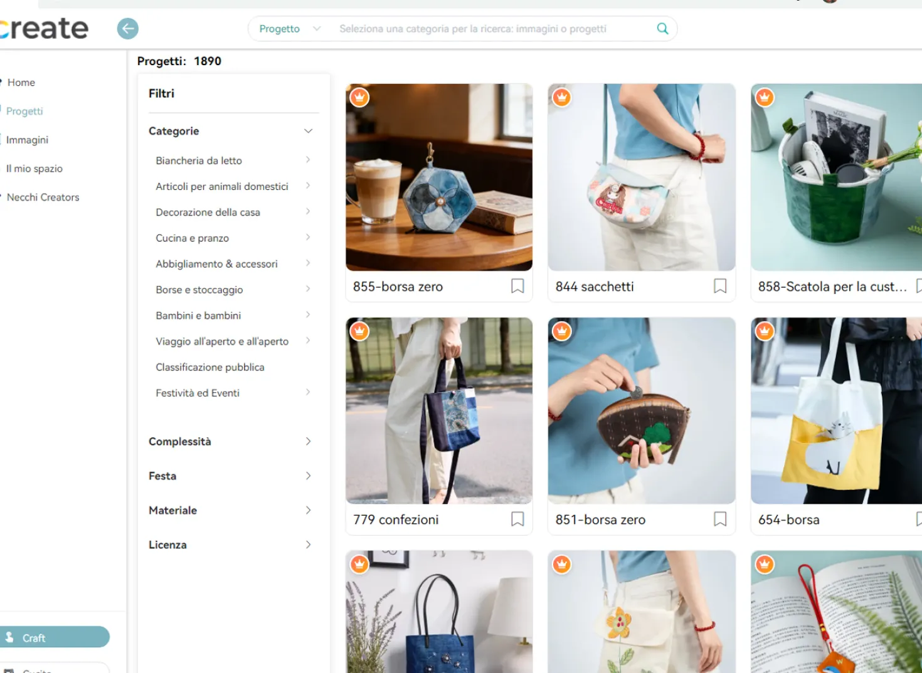Open the 654-borsa tote bag thumbnail
Image resolution: width=922 pixels, height=673 pixels.
[x=837, y=410]
